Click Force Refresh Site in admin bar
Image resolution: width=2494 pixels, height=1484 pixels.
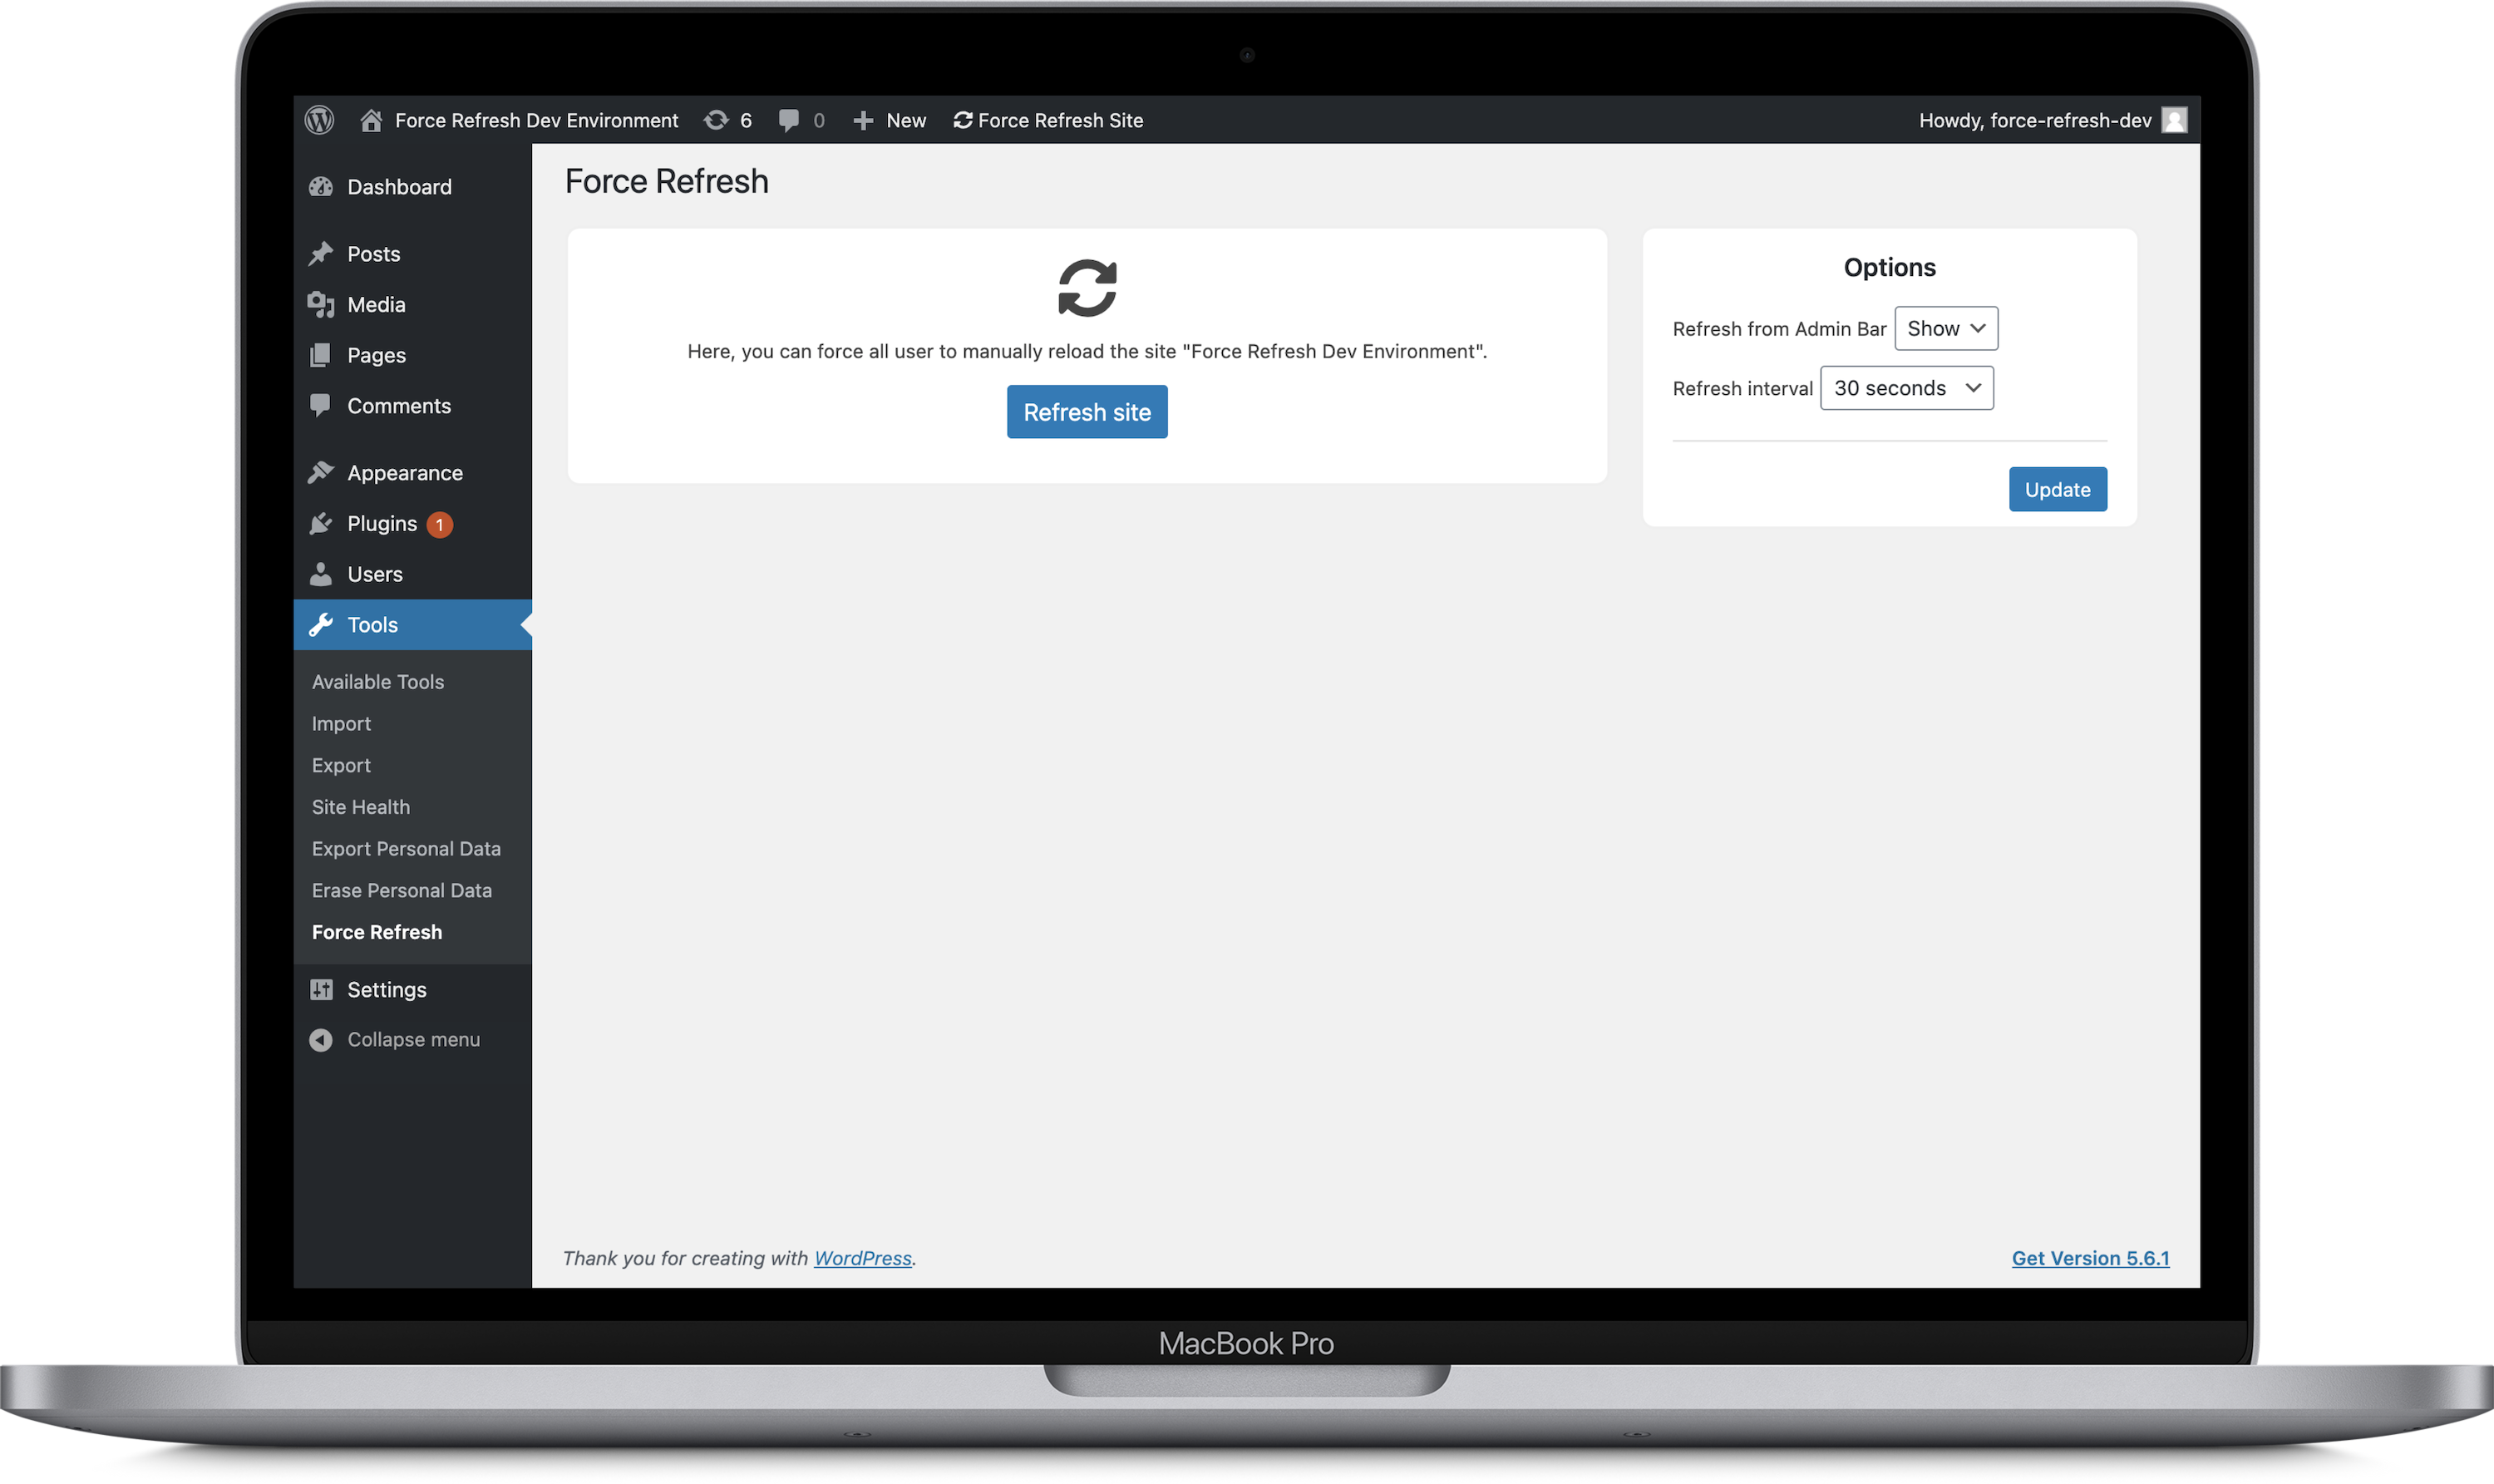click(x=1048, y=120)
